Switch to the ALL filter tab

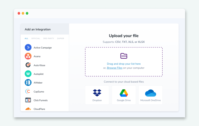point(26,39)
